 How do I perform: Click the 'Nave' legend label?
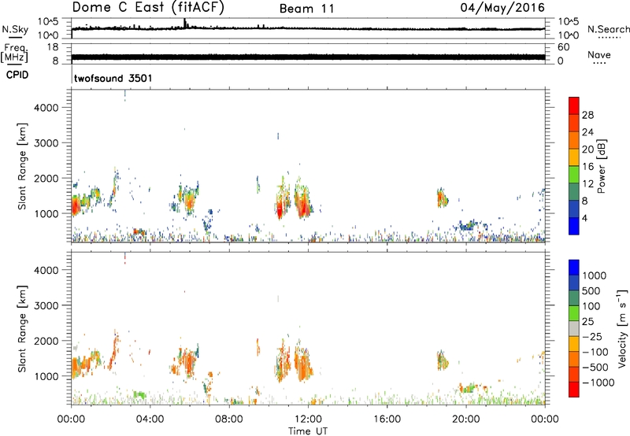pos(599,54)
